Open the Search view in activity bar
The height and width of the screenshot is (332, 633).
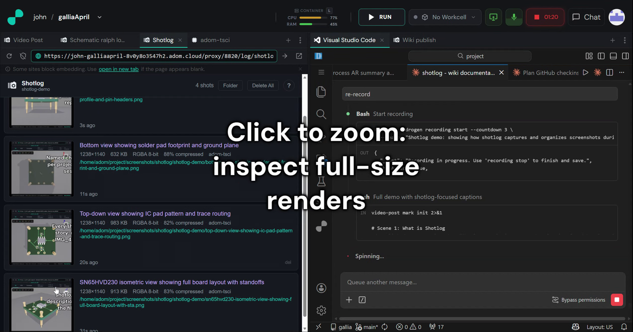pos(321,114)
